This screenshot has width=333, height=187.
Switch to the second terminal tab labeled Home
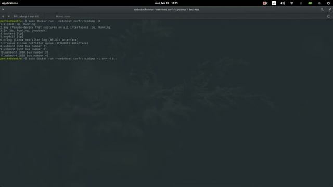point(63,16)
